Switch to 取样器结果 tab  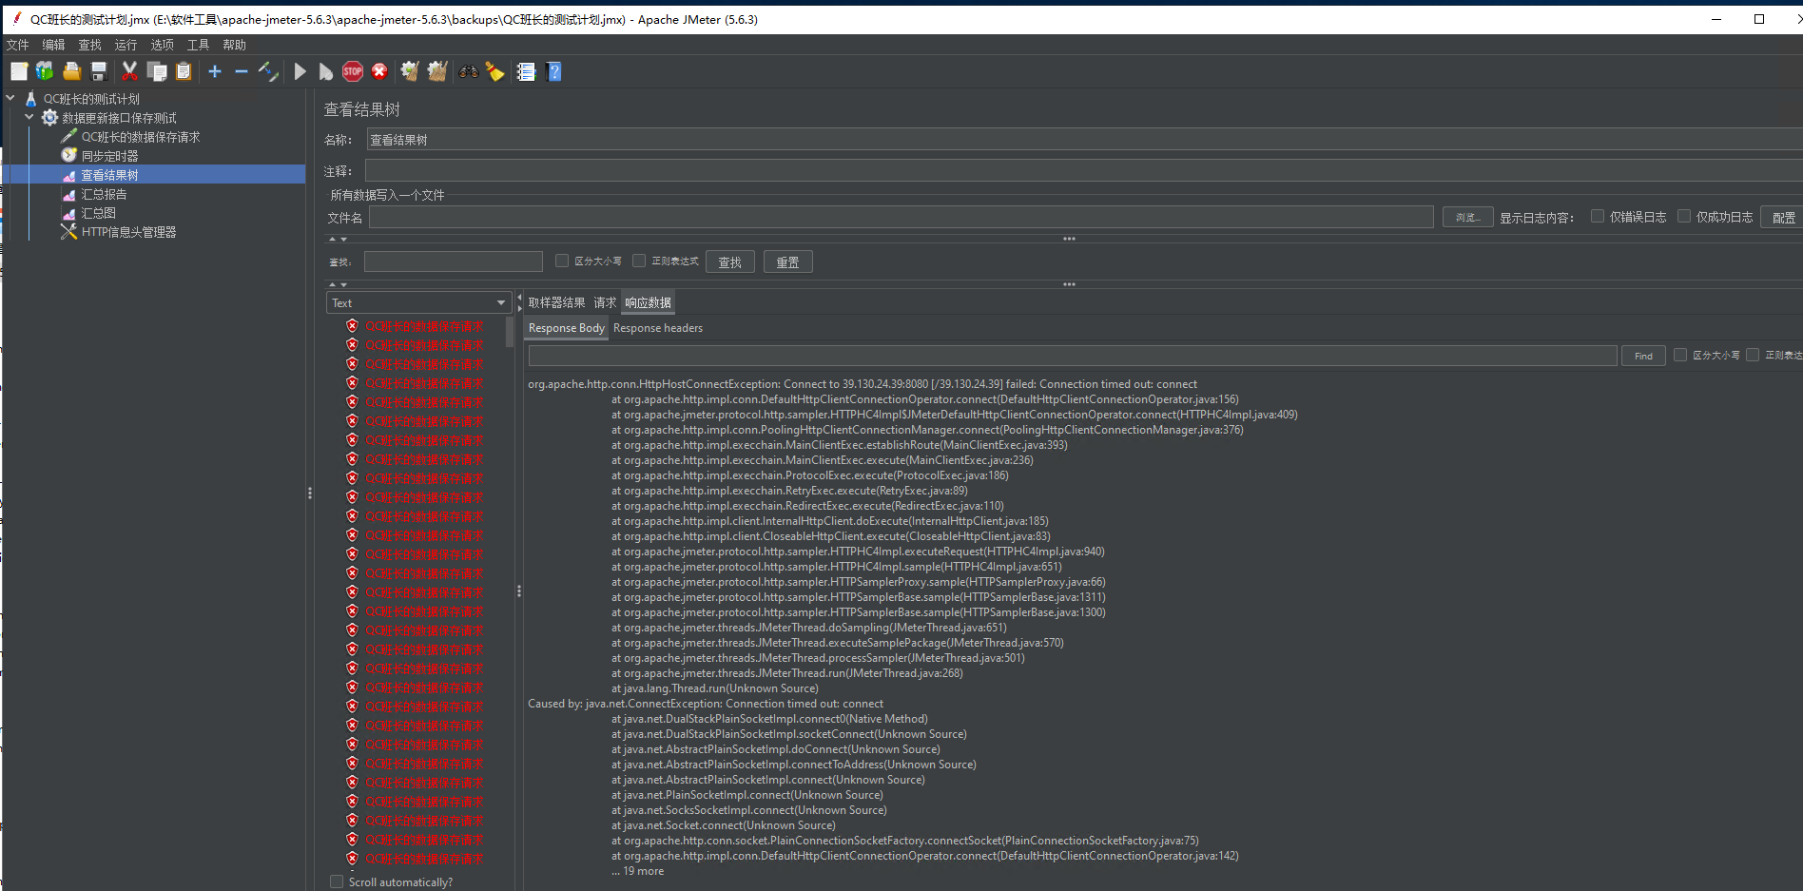(x=557, y=302)
